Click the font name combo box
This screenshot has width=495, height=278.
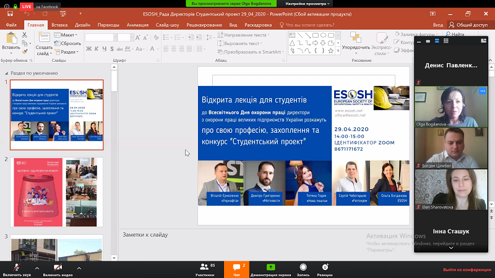pyautogui.click(x=101, y=38)
